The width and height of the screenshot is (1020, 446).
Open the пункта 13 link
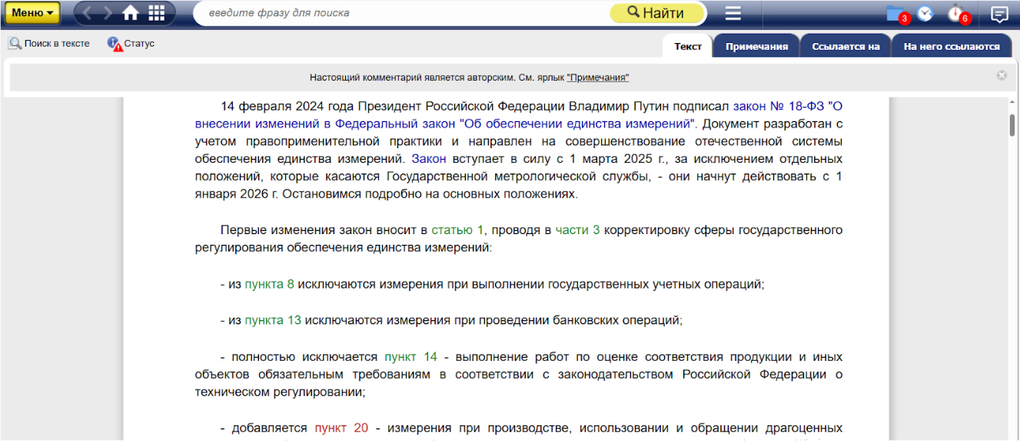pyautogui.click(x=273, y=320)
